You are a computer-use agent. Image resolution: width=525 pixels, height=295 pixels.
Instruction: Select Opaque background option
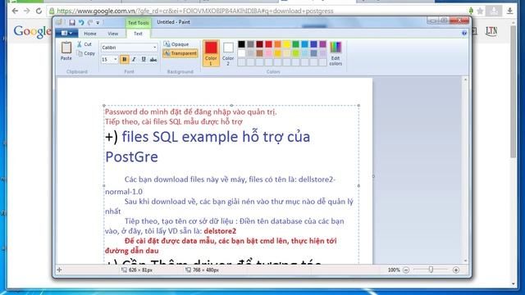[x=176, y=44]
